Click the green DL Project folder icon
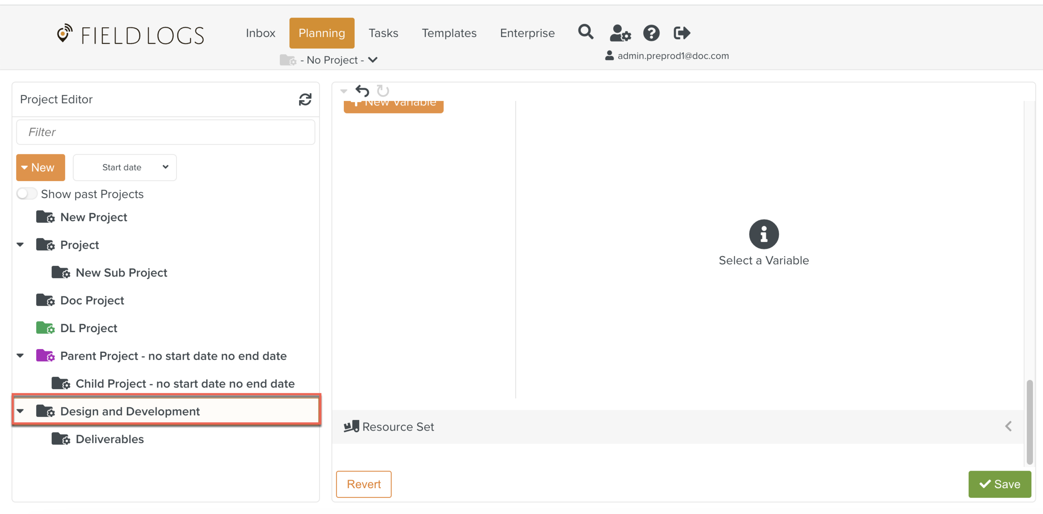Screen dimensions: 1043x514 [x=45, y=328]
